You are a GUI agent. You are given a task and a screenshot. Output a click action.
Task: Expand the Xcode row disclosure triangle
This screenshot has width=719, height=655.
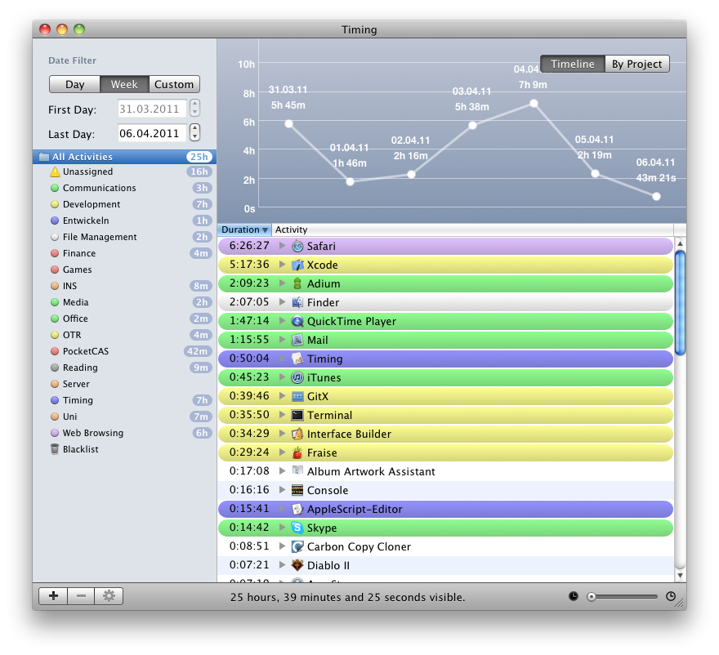283,265
